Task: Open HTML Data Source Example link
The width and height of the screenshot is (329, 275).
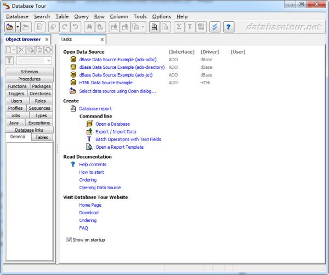Action: 106,83
